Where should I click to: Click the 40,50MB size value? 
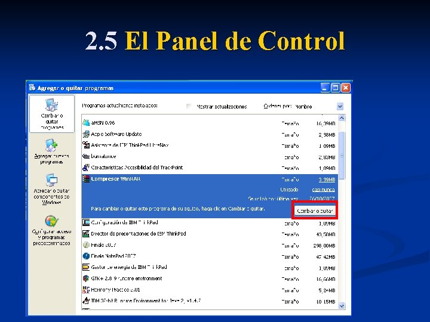[x=325, y=235]
